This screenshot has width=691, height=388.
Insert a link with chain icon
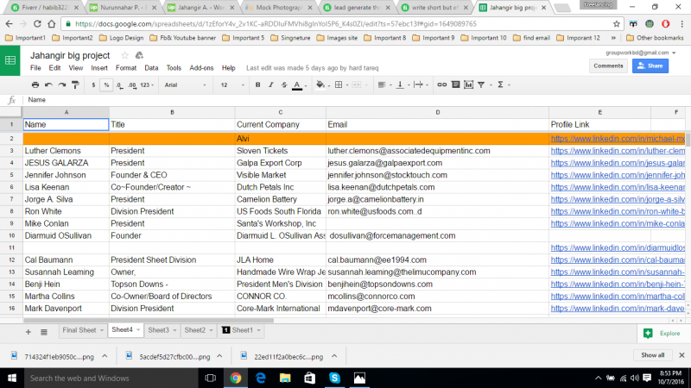point(441,84)
